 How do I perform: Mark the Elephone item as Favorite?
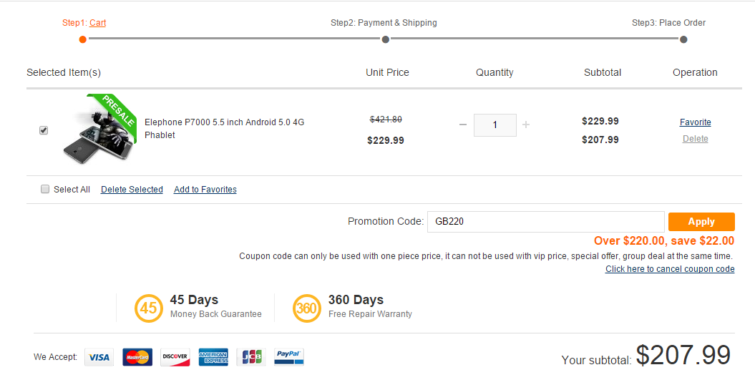pyautogui.click(x=695, y=122)
